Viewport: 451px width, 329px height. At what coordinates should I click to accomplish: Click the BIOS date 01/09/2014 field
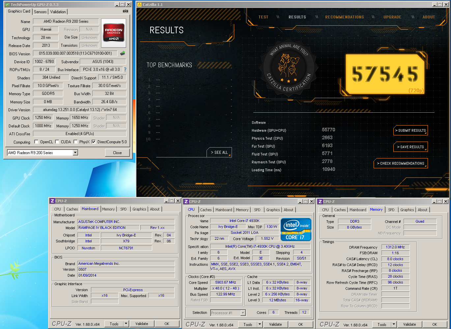coord(126,275)
